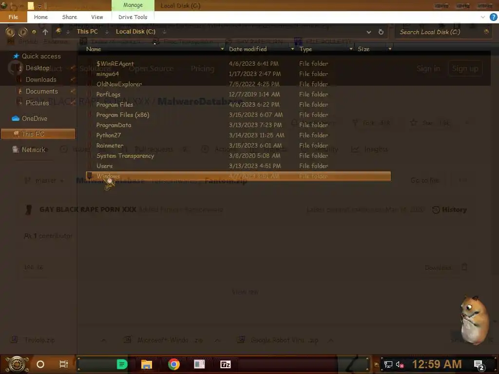Select This PC in the navigation pane
Screen dimensions: 499x374
[38, 134]
